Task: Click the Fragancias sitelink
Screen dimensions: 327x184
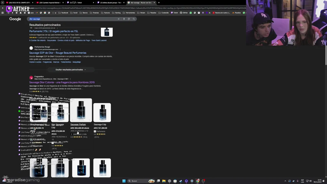Action: tap(47, 62)
